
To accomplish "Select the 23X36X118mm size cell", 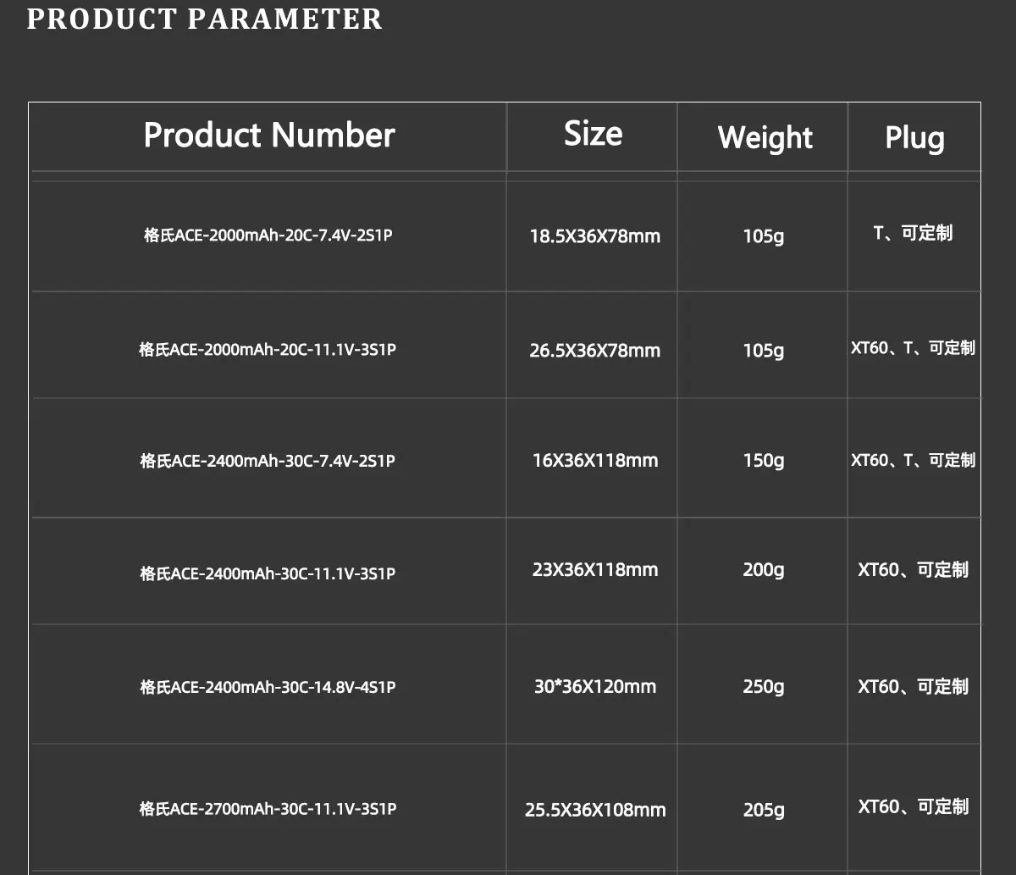I will pyautogui.click(x=594, y=570).
